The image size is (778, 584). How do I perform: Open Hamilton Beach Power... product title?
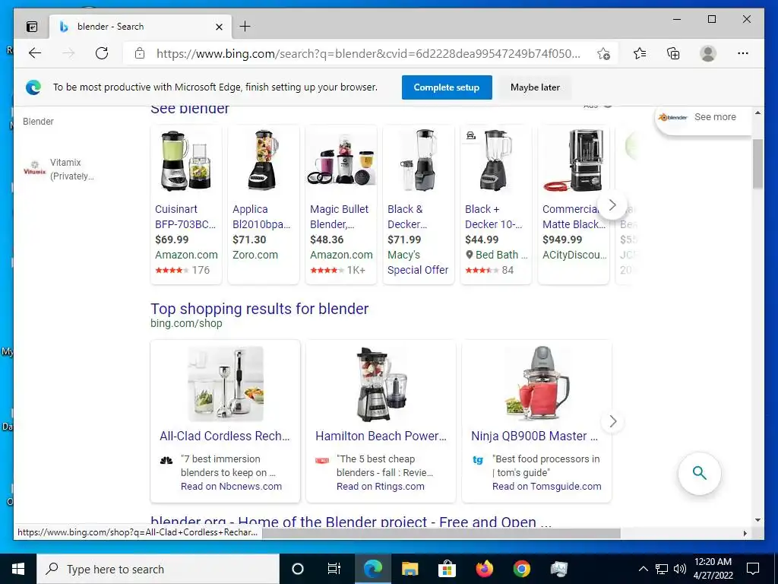[x=381, y=436]
